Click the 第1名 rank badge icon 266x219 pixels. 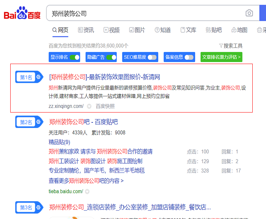(x=29, y=77)
